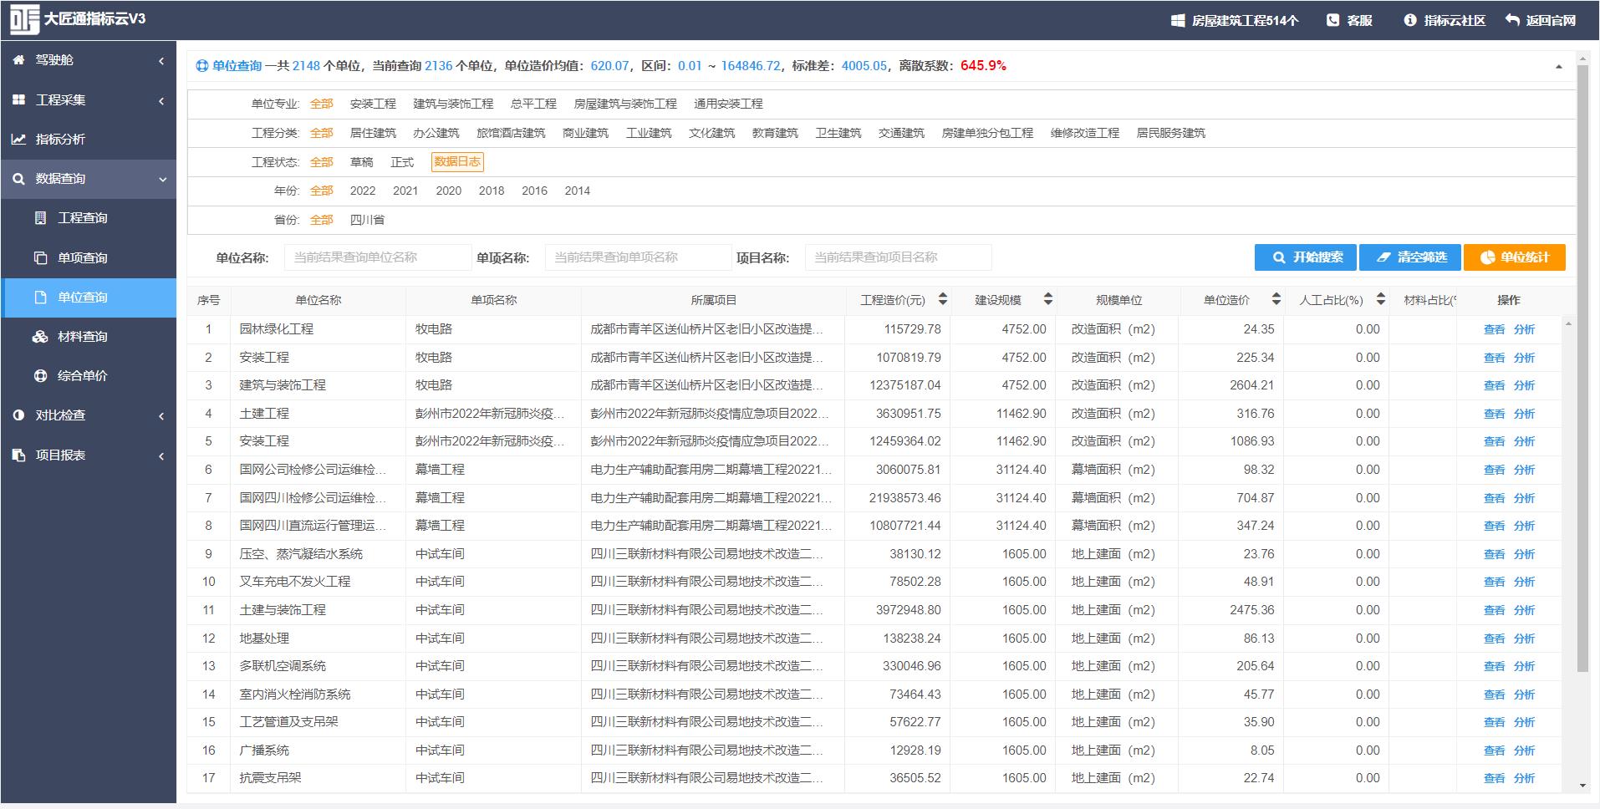The height and width of the screenshot is (809, 1600).
Task: Click the table scroll-down arrow
Action: 1582,786
